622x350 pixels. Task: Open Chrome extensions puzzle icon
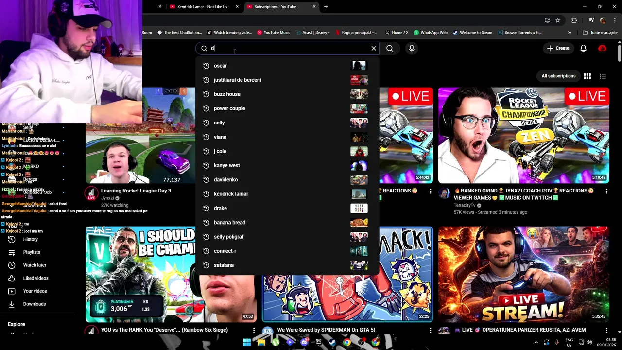[x=574, y=20]
